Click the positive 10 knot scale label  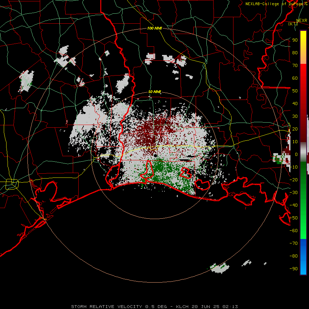coord(295,142)
